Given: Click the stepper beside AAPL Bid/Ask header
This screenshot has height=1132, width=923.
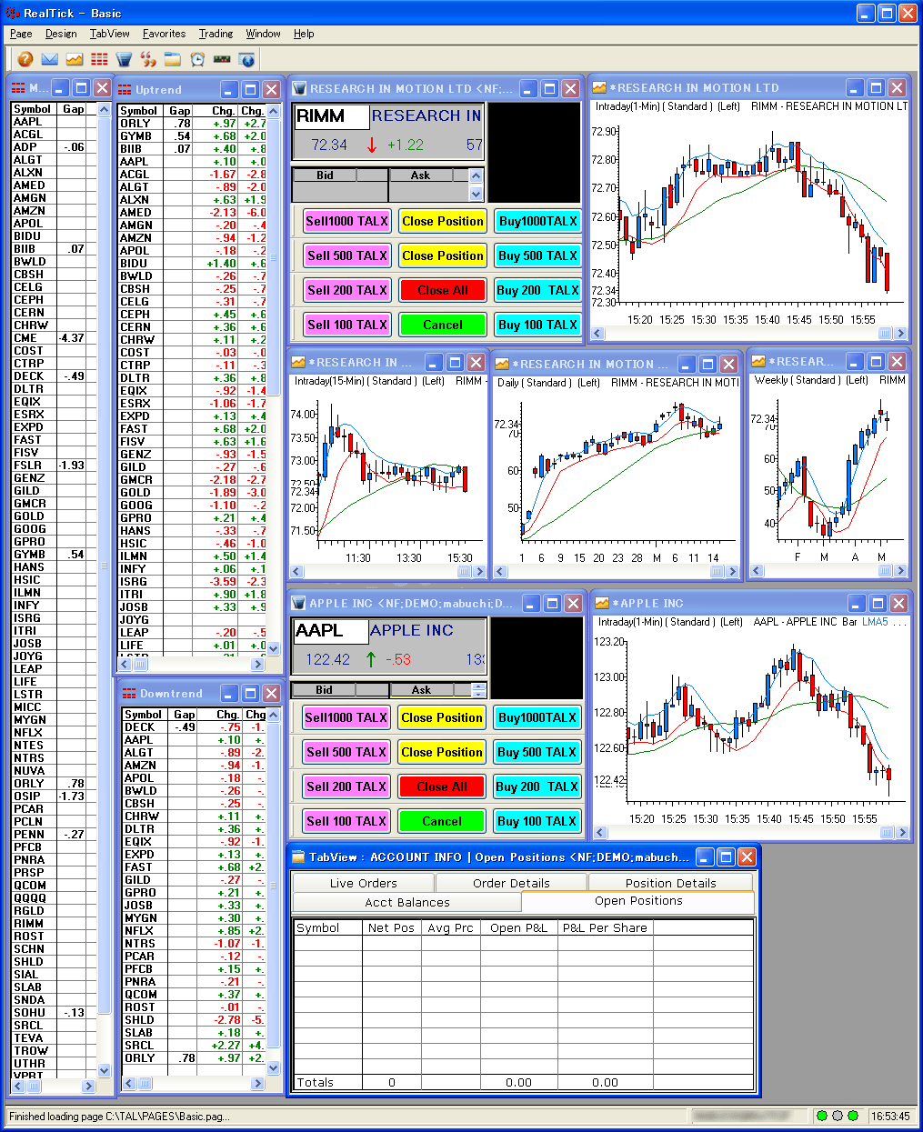Looking at the screenshot, I should (479, 690).
